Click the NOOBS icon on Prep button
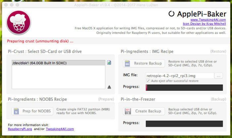 coord(16,111)
